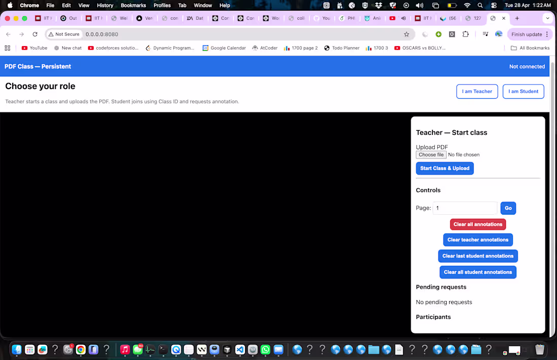Open the History menu
557x360 pixels.
click(x=105, y=6)
